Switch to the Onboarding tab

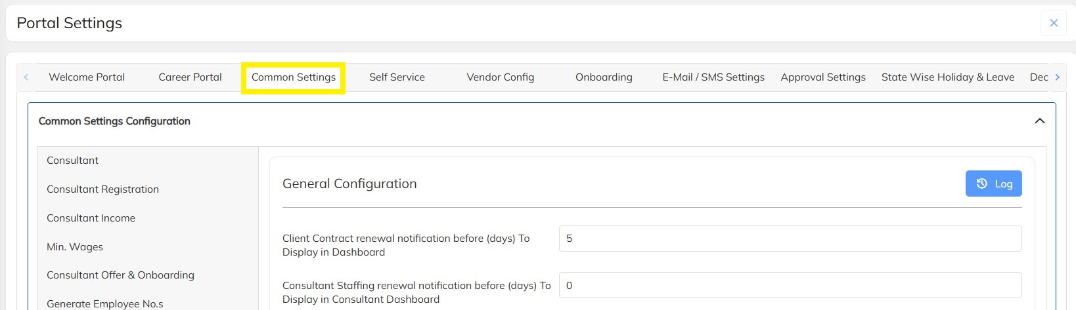(x=604, y=77)
